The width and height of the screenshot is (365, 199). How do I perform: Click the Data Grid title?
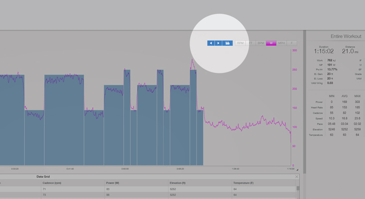coord(43,177)
